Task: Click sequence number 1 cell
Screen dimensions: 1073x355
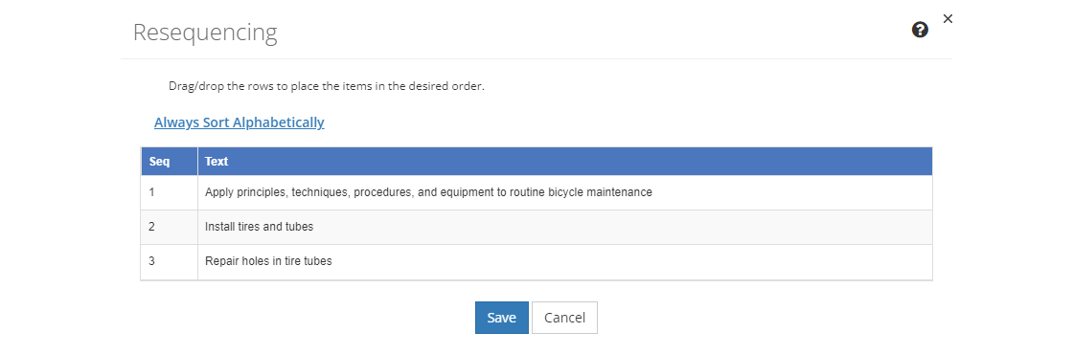Action: click(x=169, y=193)
